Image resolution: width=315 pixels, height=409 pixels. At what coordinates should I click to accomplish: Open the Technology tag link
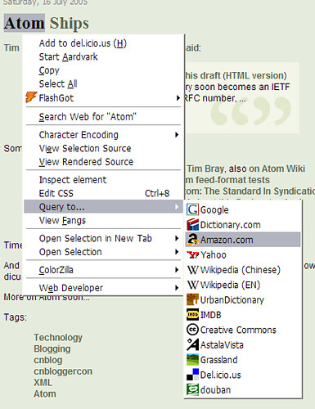coord(58,338)
